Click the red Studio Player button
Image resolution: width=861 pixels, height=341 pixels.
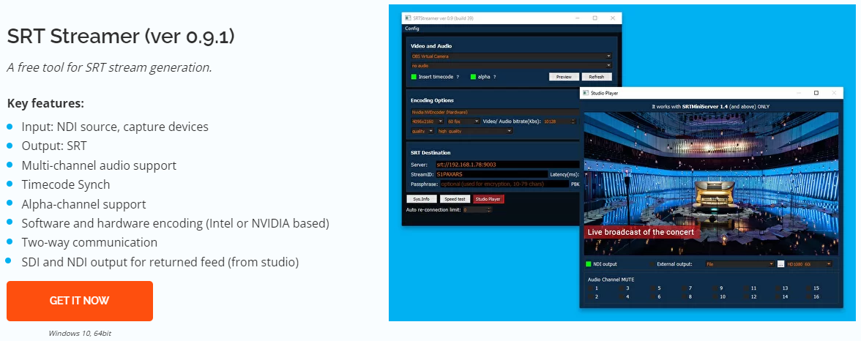(488, 199)
